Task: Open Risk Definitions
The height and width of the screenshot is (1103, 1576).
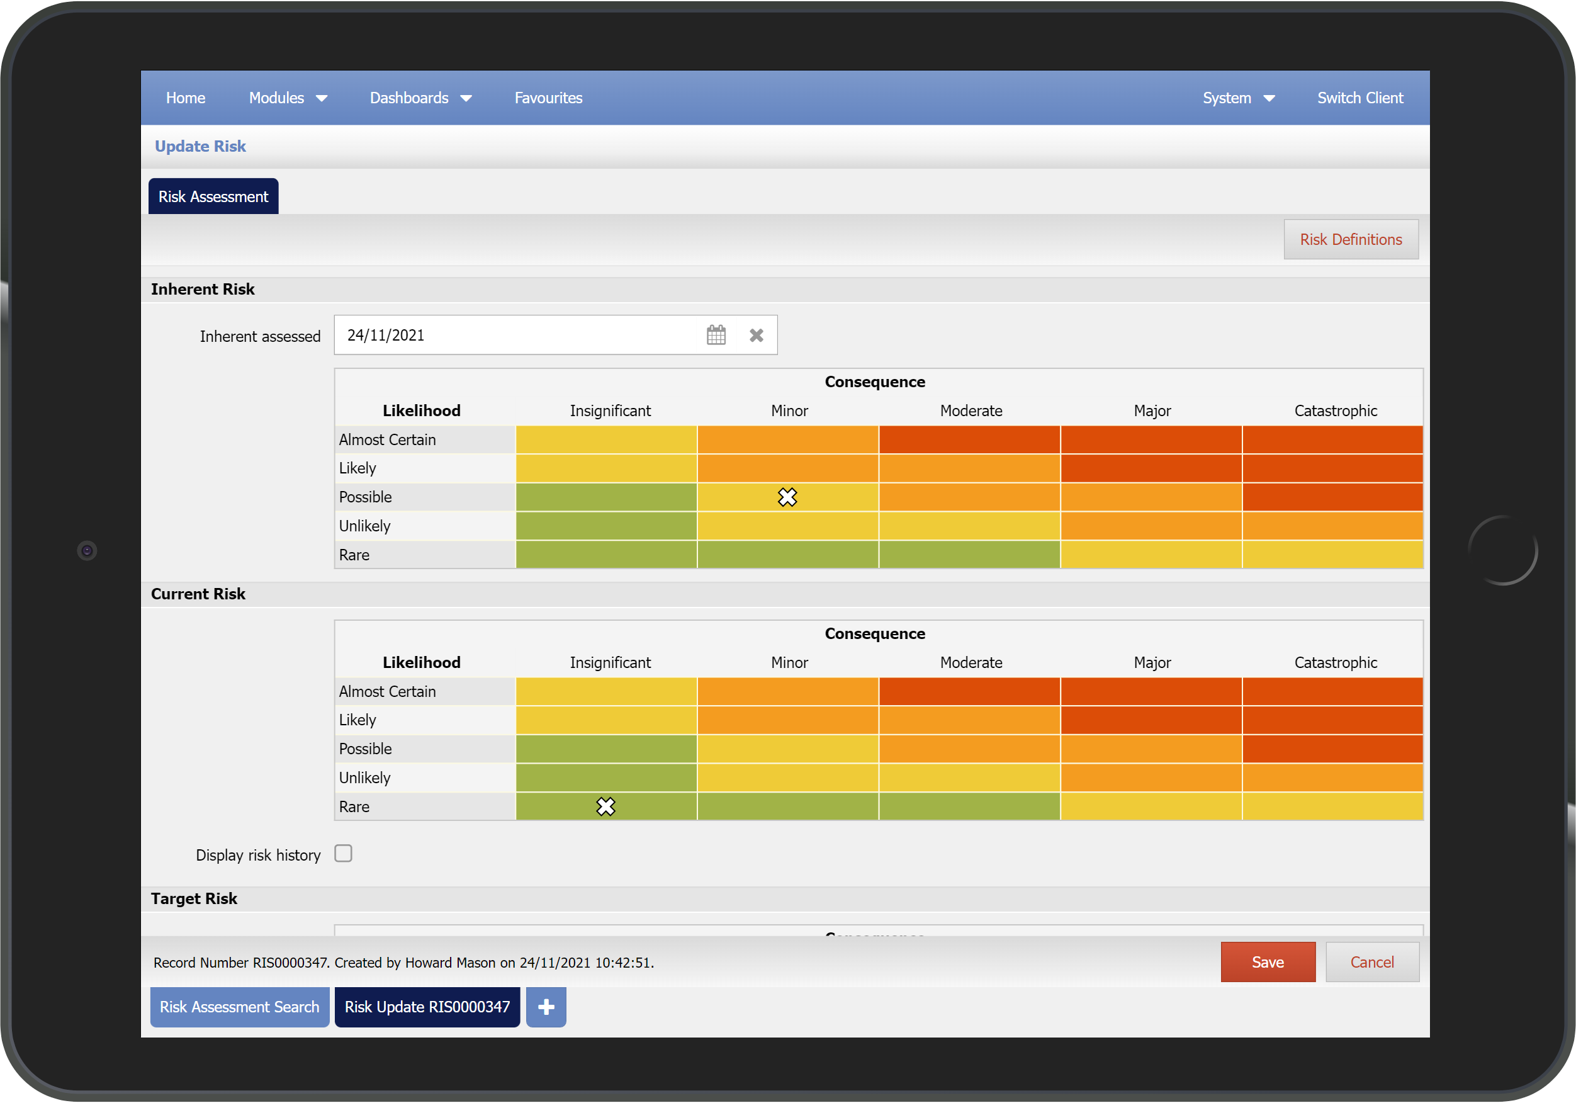Action: click(1350, 239)
